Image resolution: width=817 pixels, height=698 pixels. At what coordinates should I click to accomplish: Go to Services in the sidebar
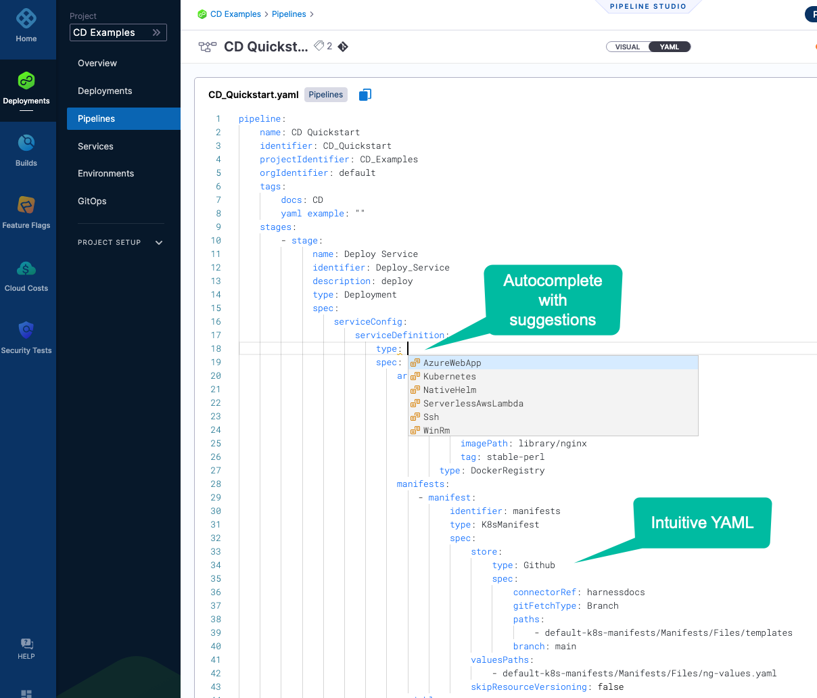point(95,146)
